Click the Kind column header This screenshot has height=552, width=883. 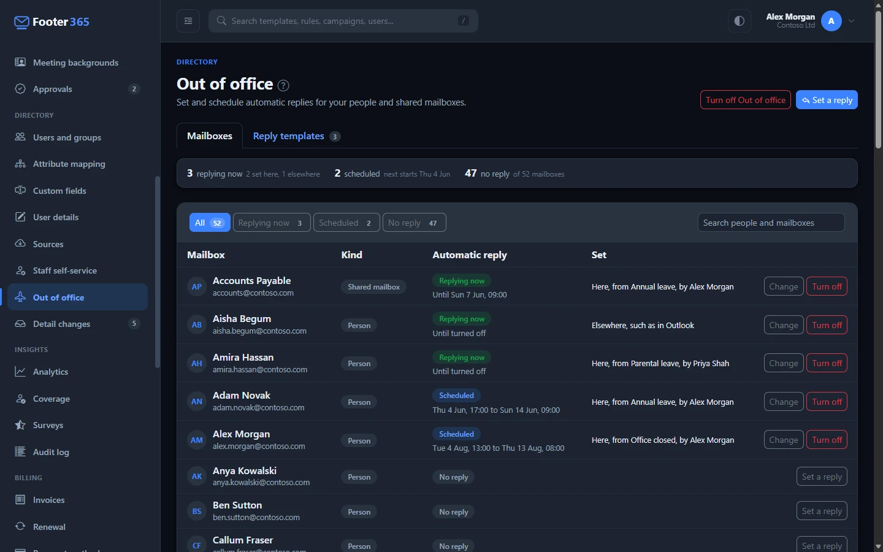click(352, 255)
